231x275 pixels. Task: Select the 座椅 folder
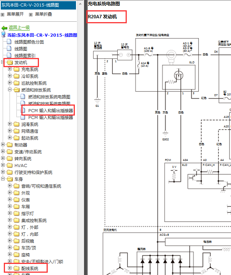coord(26,255)
